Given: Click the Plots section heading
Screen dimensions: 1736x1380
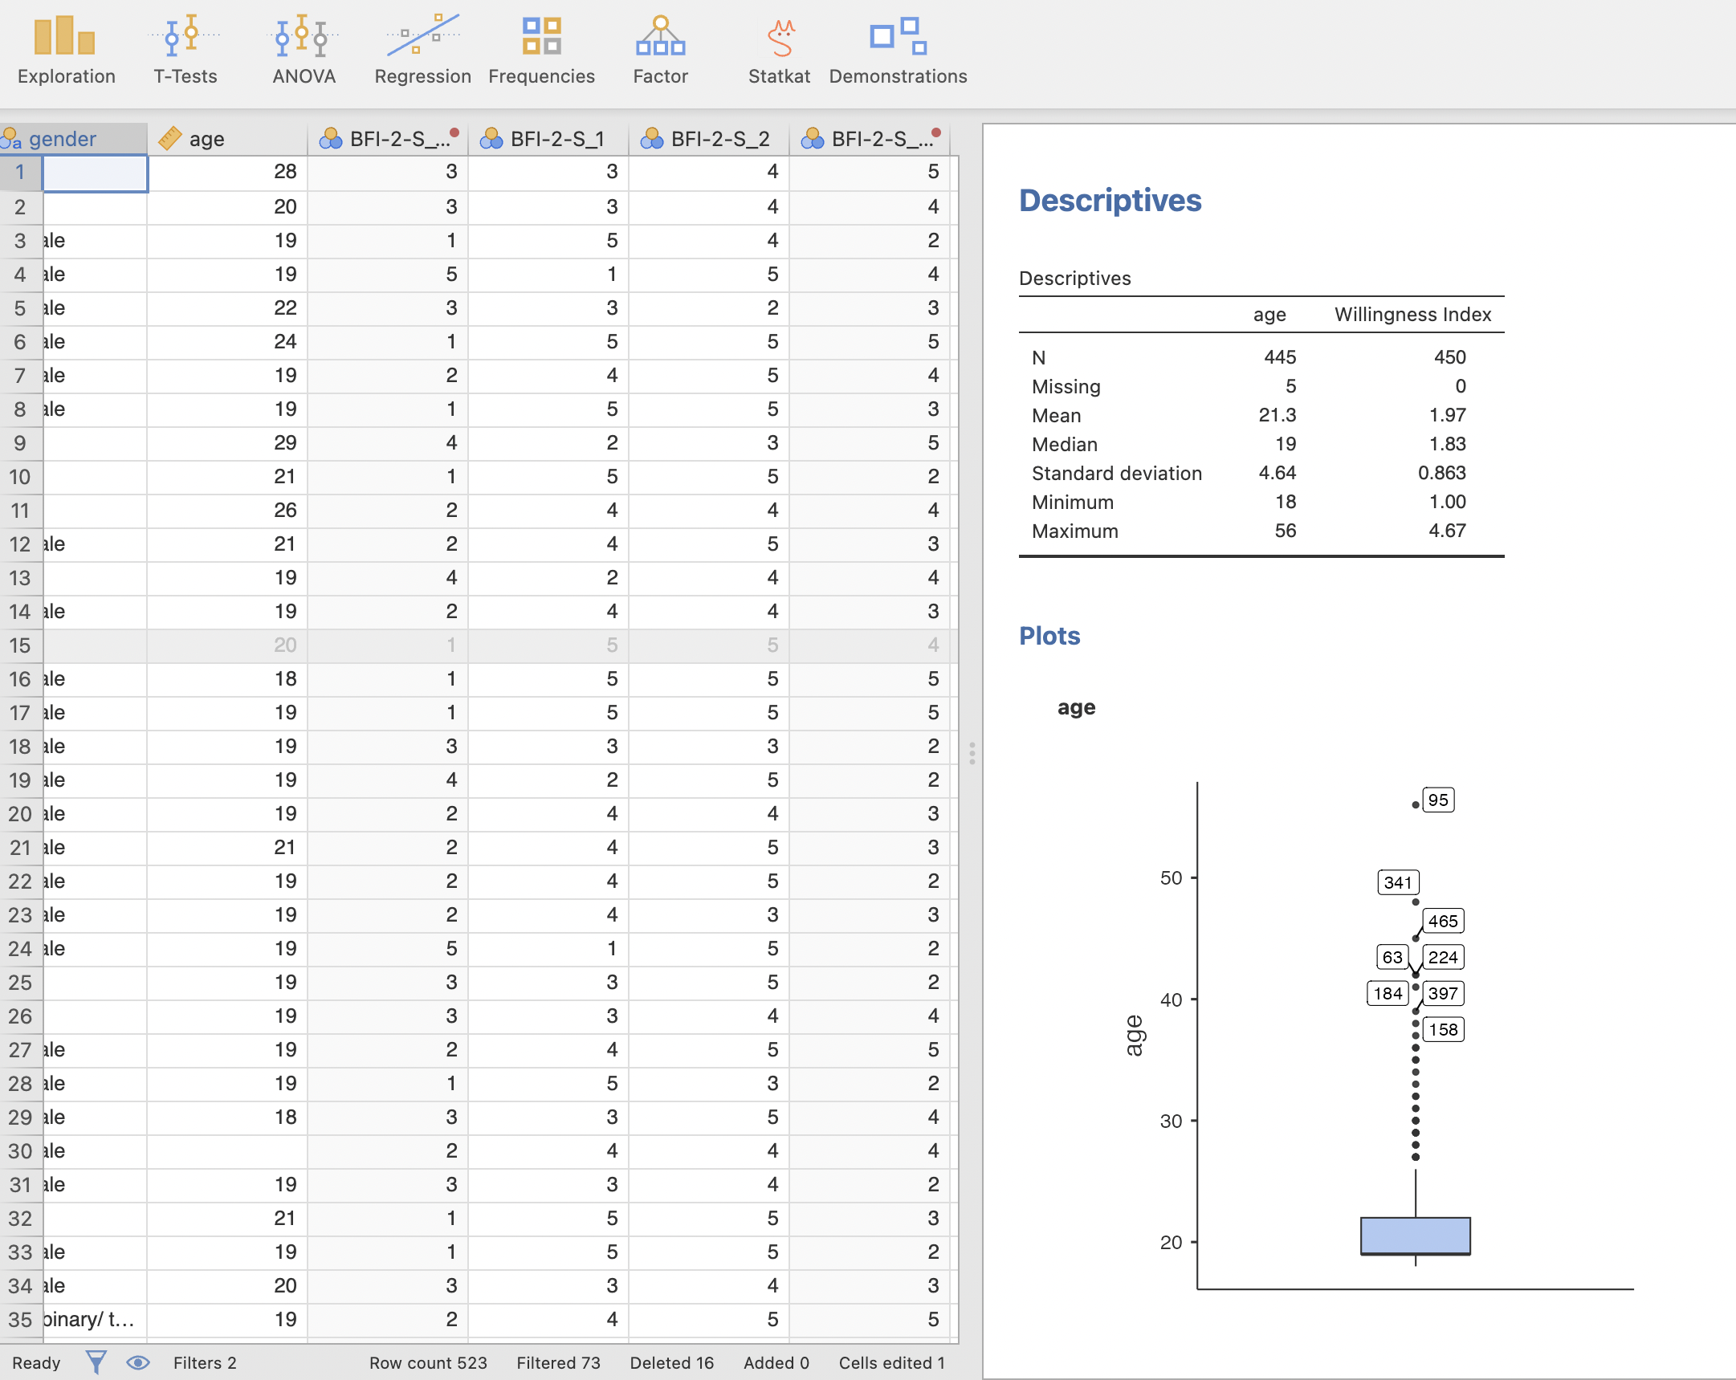Looking at the screenshot, I should coord(1049,635).
